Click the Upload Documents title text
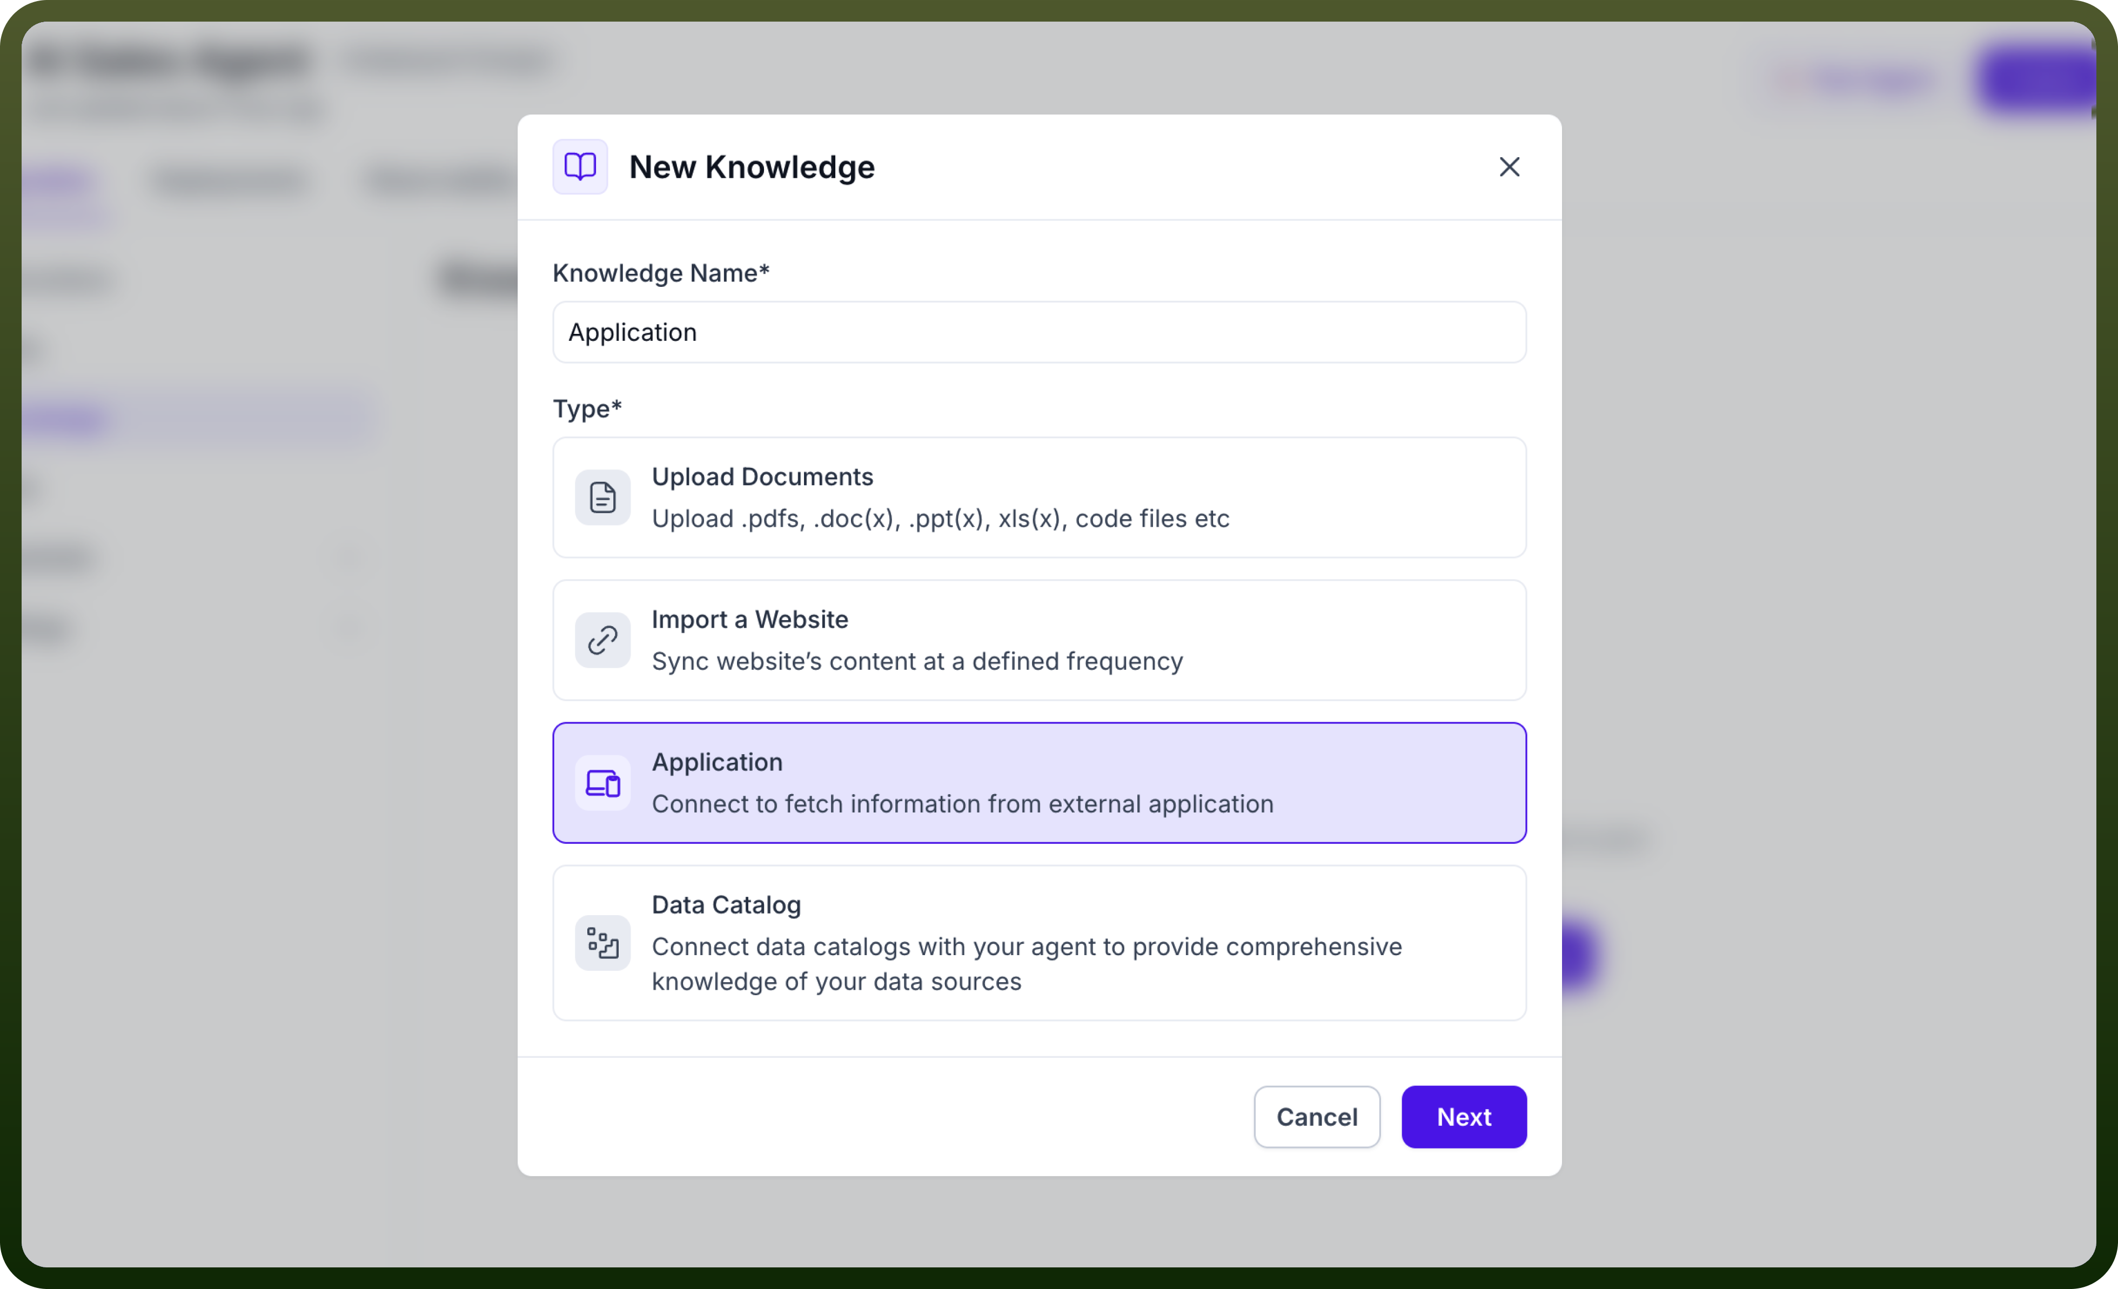This screenshot has width=2118, height=1289. [762, 476]
